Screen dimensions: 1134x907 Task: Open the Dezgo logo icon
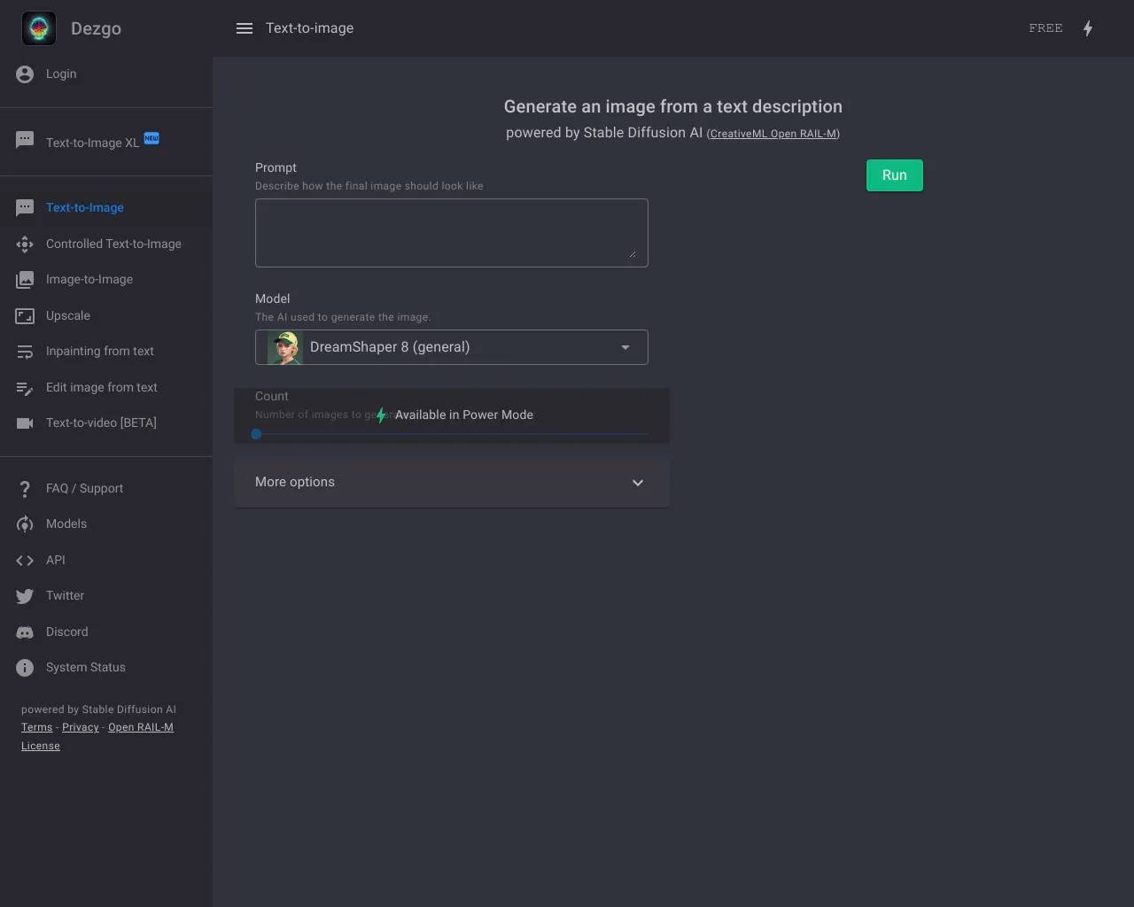(x=39, y=28)
